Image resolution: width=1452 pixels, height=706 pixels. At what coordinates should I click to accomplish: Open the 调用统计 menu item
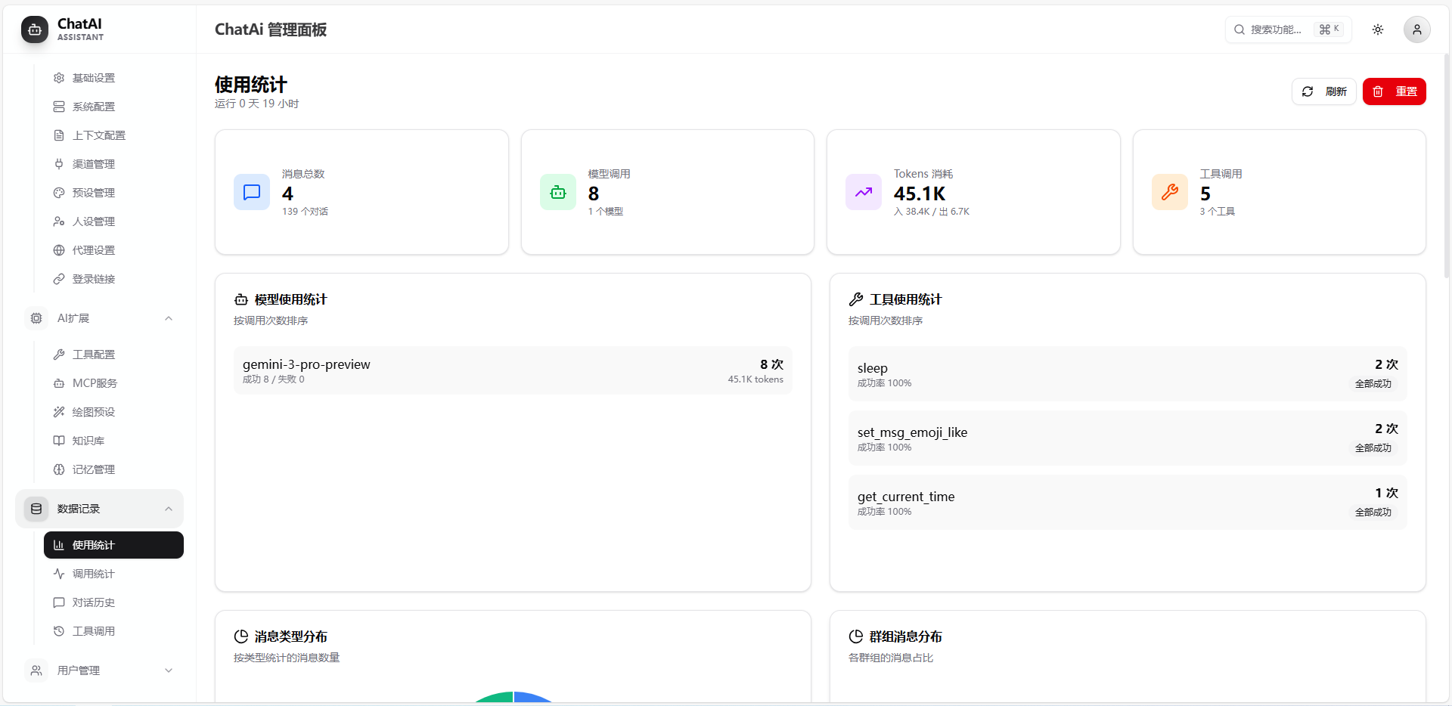coord(93,574)
